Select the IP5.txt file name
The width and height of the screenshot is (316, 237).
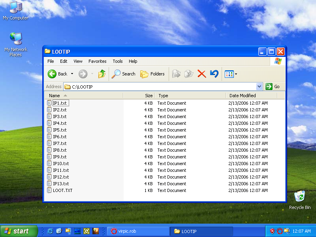point(60,130)
